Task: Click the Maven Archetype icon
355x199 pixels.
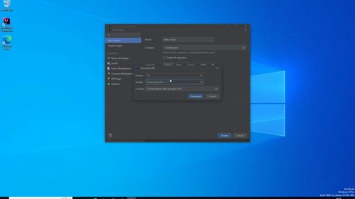Action: pyautogui.click(x=109, y=58)
